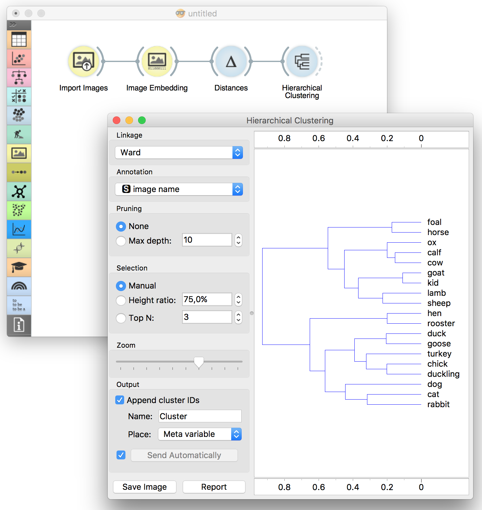This screenshot has height=510, width=482.
Task: Enable Height ratio selection mode
Action: click(x=121, y=300)
